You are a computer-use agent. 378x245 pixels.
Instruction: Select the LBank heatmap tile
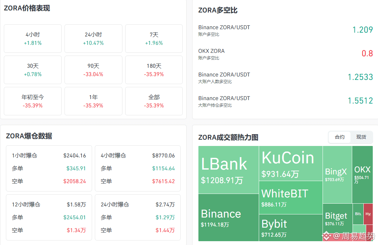(x=228, y=170)
